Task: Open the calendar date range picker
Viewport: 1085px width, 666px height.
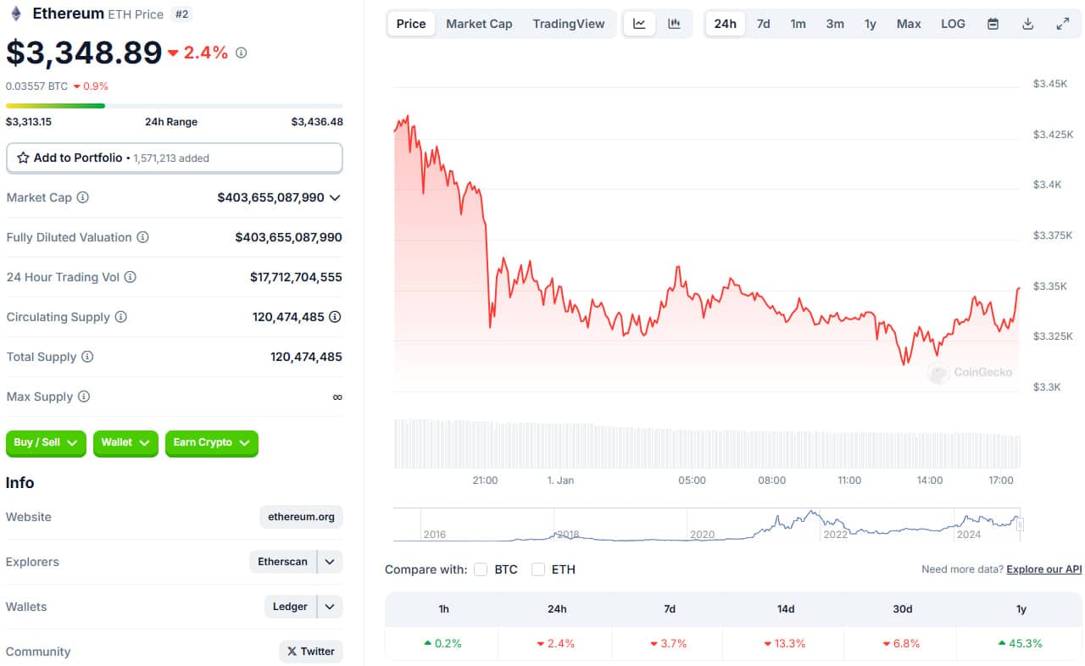Action: pyautogui.click(x=993, y=24)
